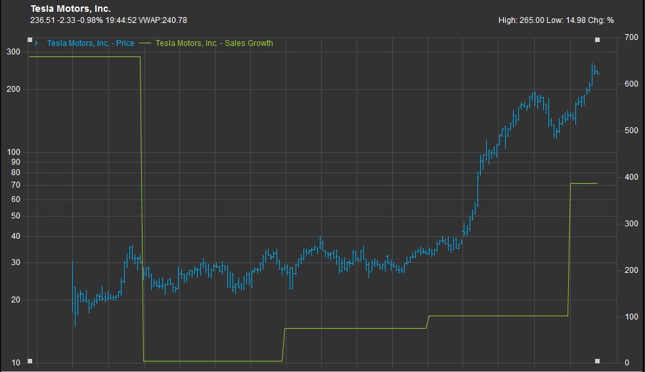Click the 100 label on left price axis
This screenshot has height=372, width=645.
[13, 152]
